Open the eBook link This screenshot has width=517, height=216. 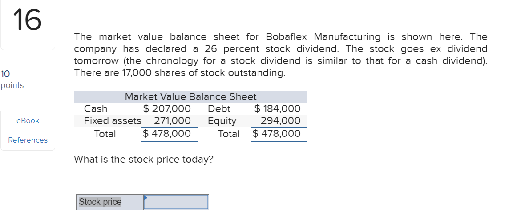(x=28, y=120)
